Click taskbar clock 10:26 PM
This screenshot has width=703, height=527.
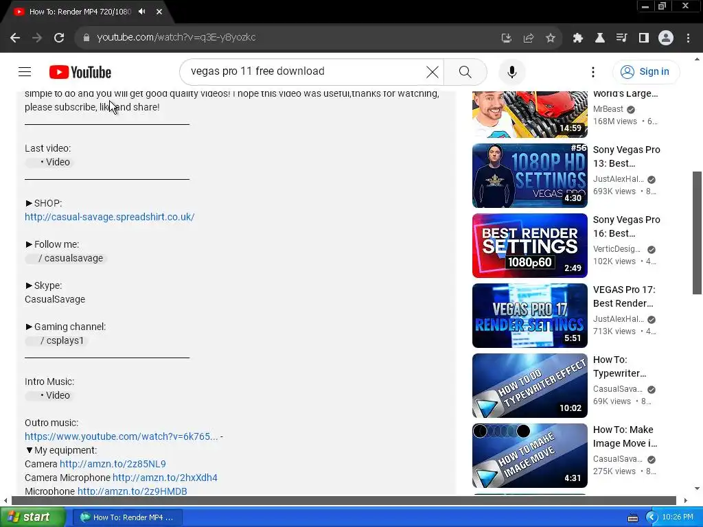pyautogui.click(x=678, y=517)
